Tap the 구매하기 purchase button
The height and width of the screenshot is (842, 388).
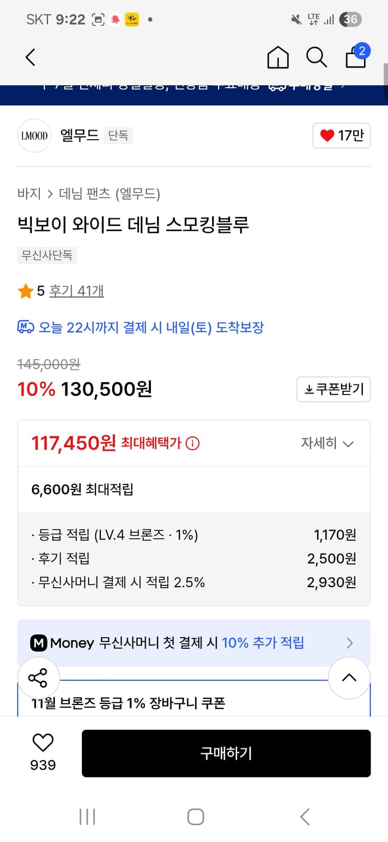click(226, 753)
